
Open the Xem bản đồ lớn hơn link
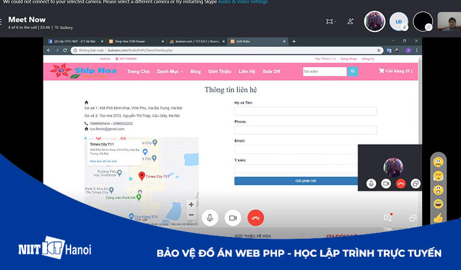click(x=104, y=161)
